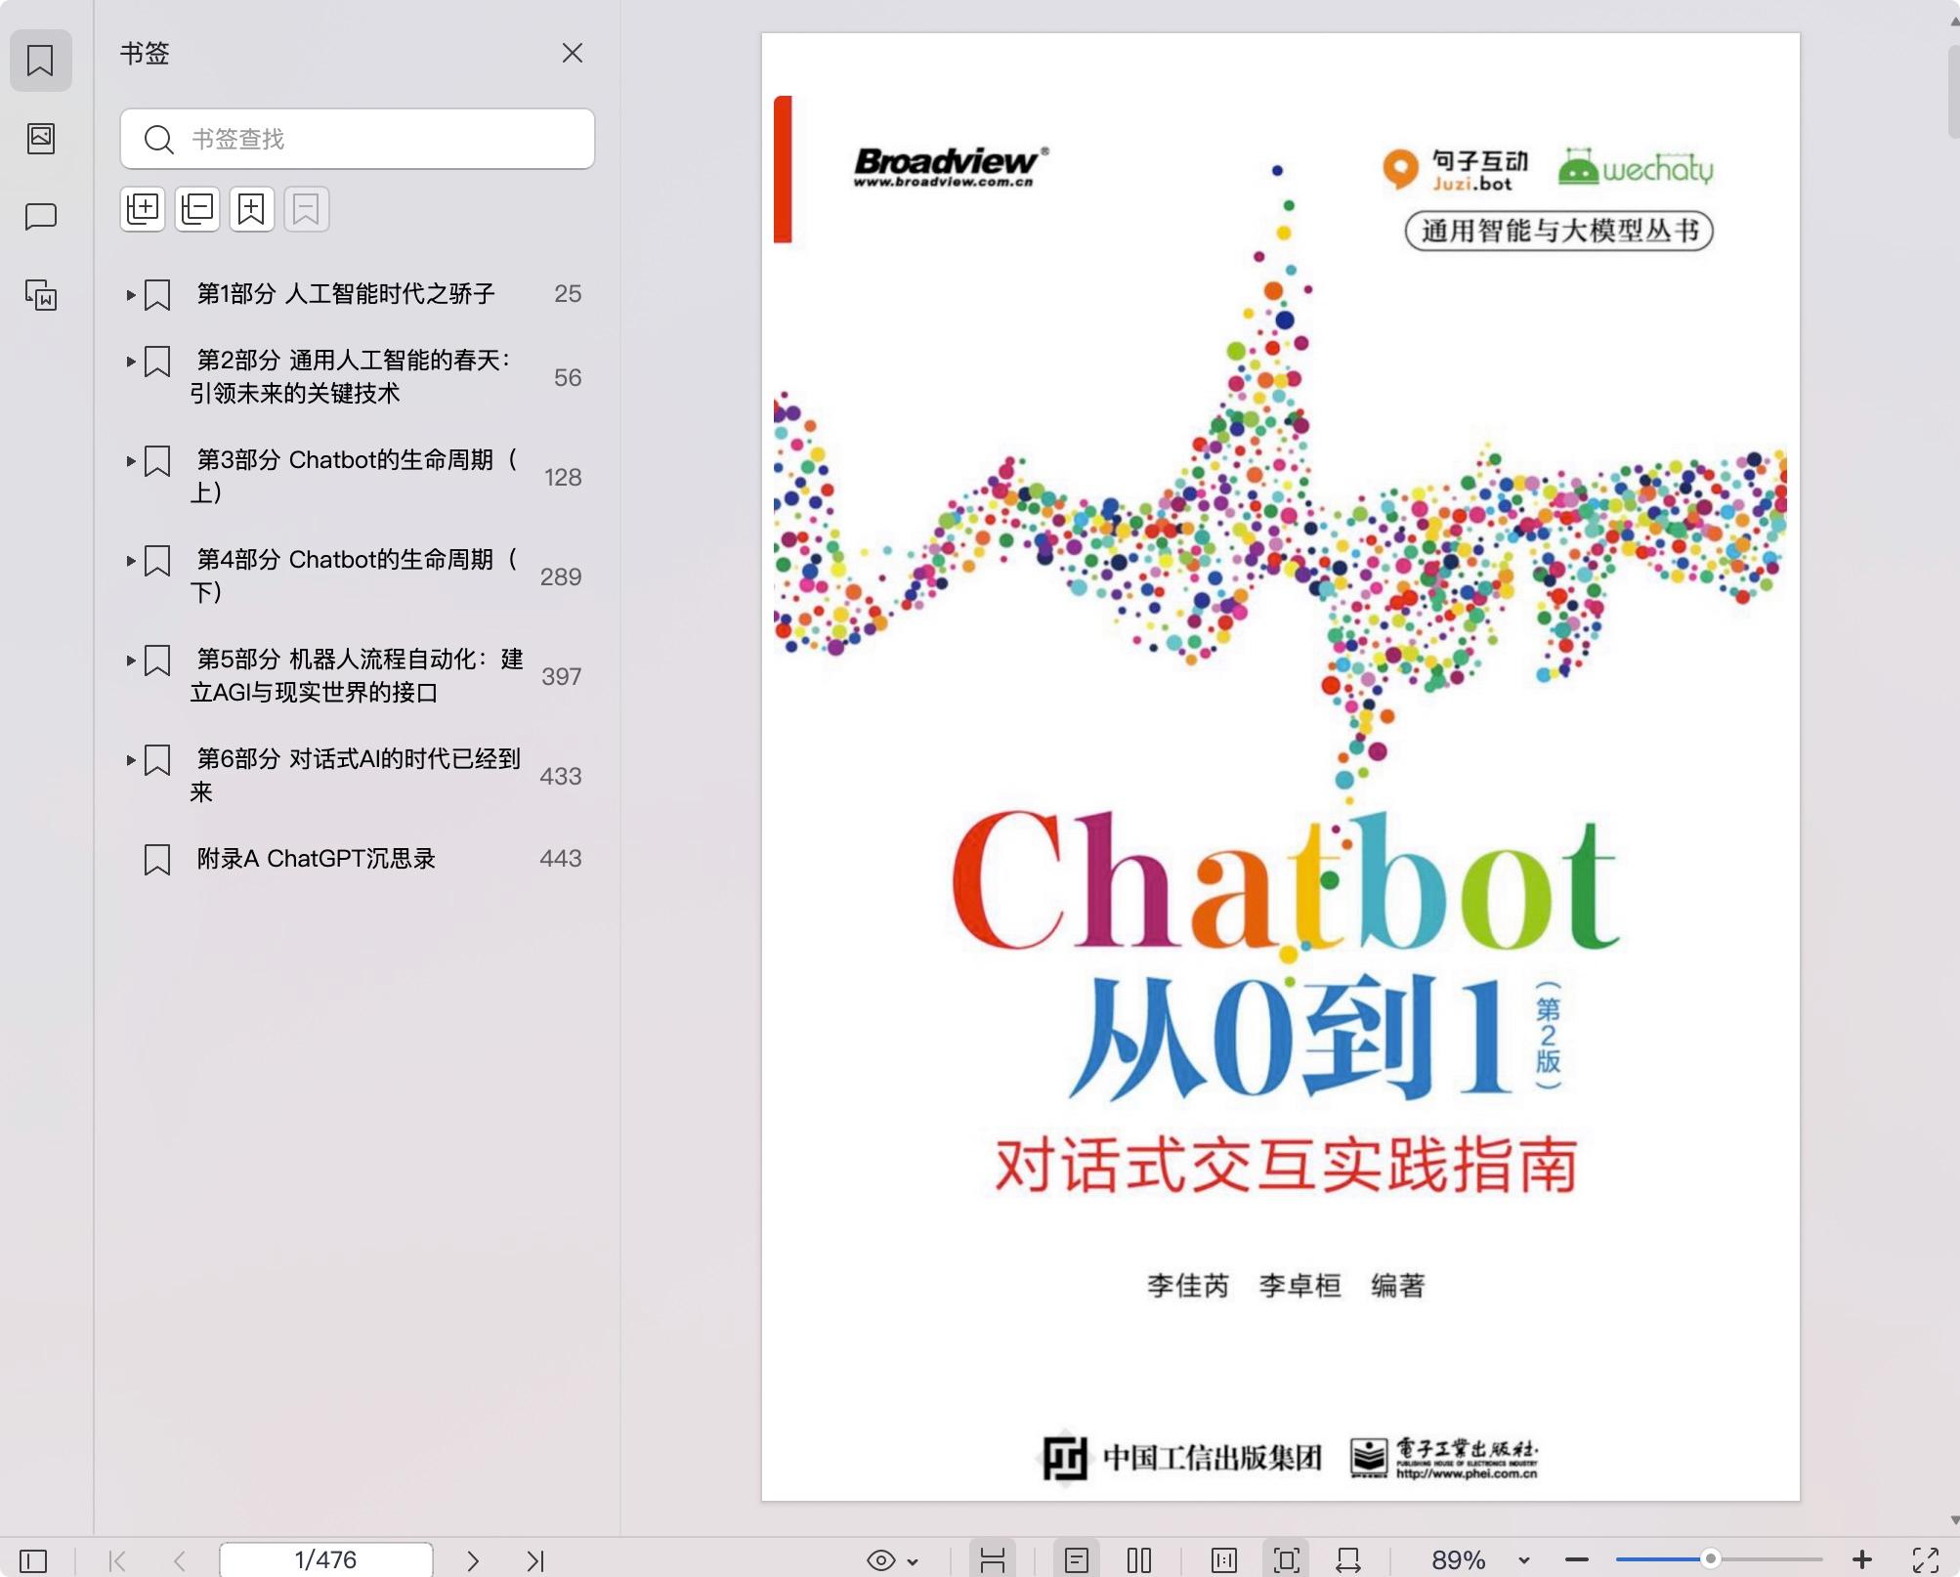Image resolution: width=1960 pixels, height=1577 pixels.
Task: Open the bookmarks panel icon in sidebar
Action: [40, 61]
